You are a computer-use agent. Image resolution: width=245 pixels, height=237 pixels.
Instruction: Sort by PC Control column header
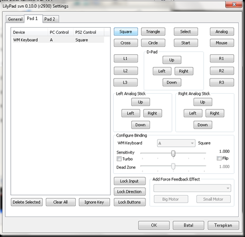(x=61, y=32)
